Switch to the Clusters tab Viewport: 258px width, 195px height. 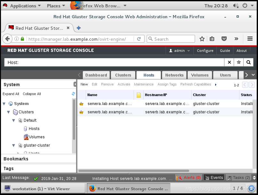tap(123, 75)
